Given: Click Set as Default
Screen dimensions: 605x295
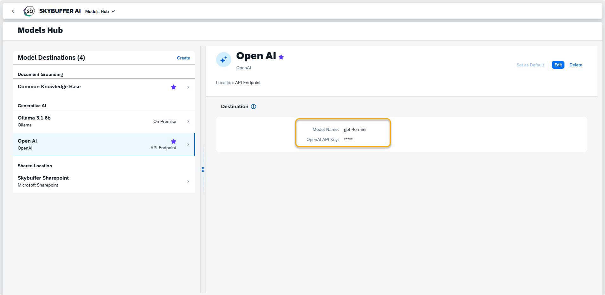Looking at the screenshot, I should 530,65.
